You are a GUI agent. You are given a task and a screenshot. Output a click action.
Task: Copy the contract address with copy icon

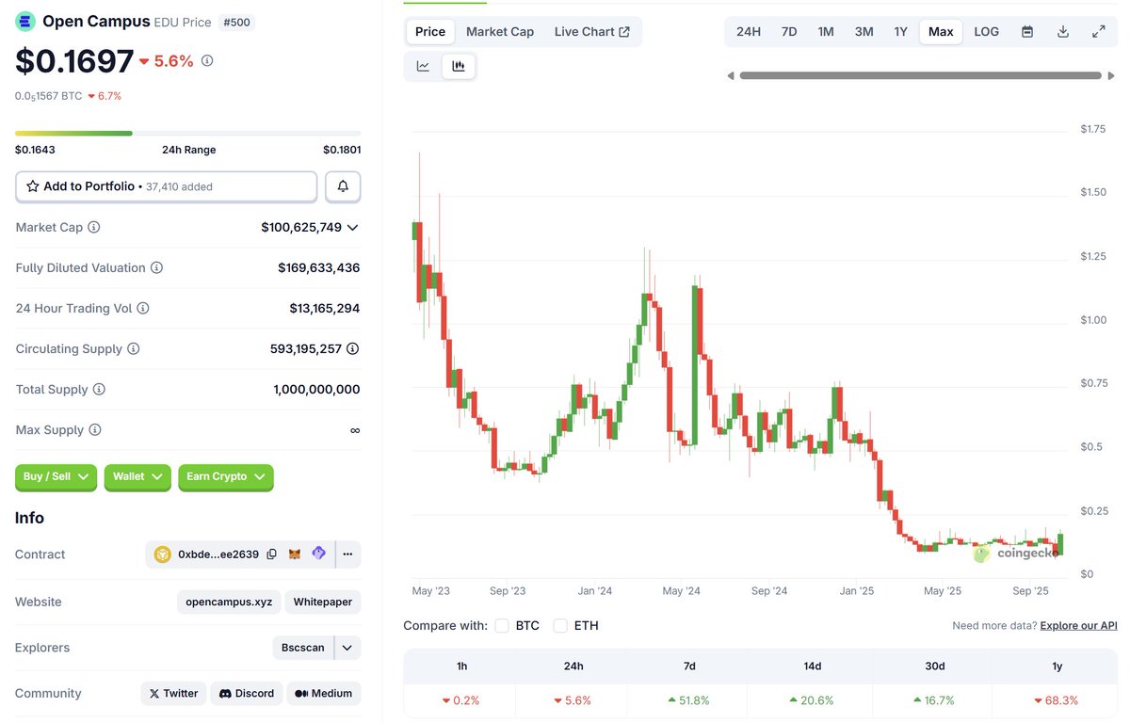point(271,554)
